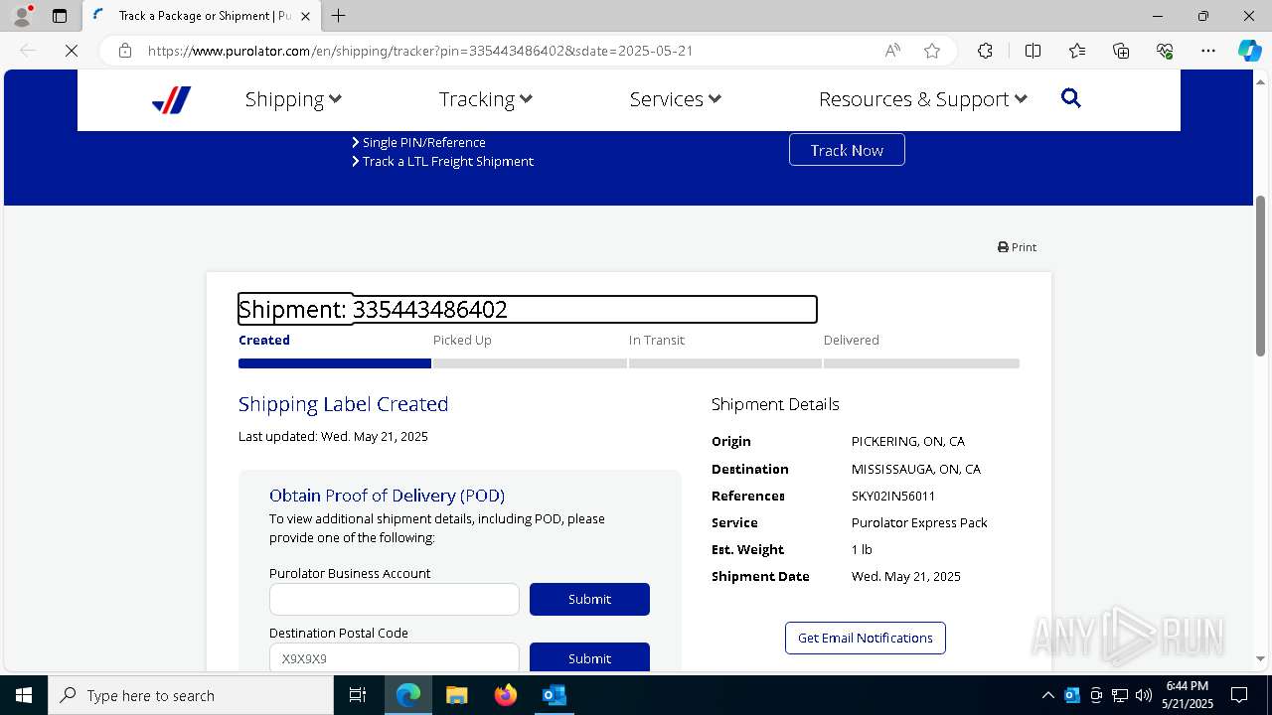Click the Get Email Notifications button

point(866,638)
